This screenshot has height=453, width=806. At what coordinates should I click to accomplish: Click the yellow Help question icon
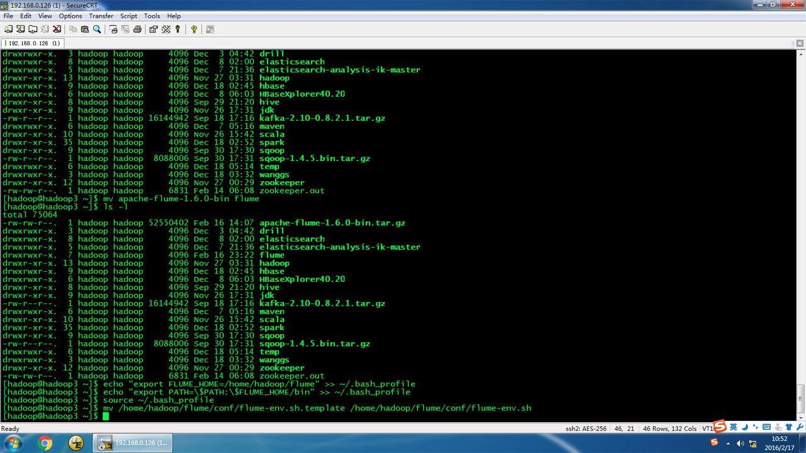(194, 29)
